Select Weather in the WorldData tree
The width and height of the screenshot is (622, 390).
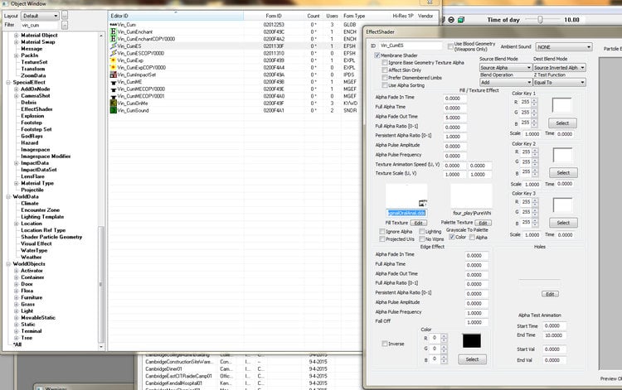click(x=32, y=258)
